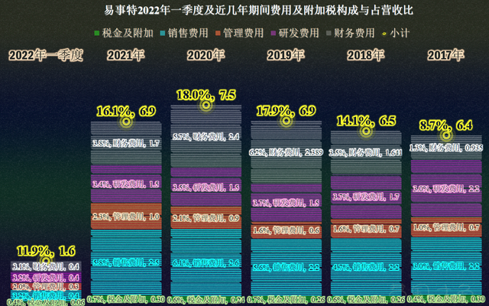The width and height of the screenshot is (489, 306).
Task: Click the label 3.2%, 研发费用, 0.4
Action: [46, 277]
